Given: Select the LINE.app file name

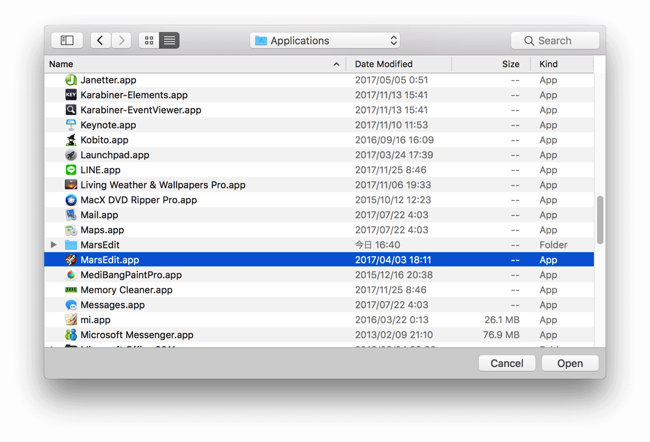Looking at the screenshot, I should [x=101, y=170].
